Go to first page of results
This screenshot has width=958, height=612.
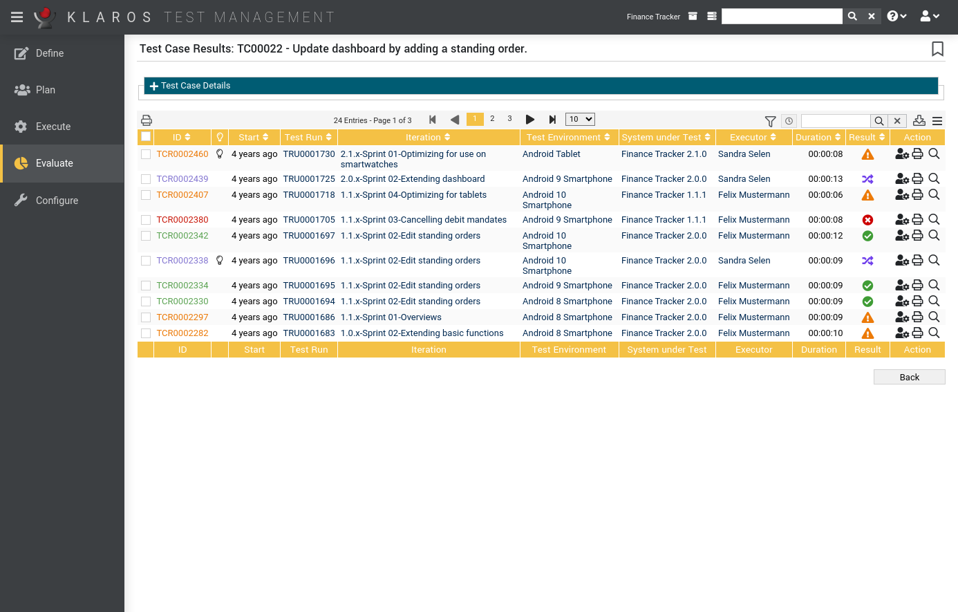[433, 120]
